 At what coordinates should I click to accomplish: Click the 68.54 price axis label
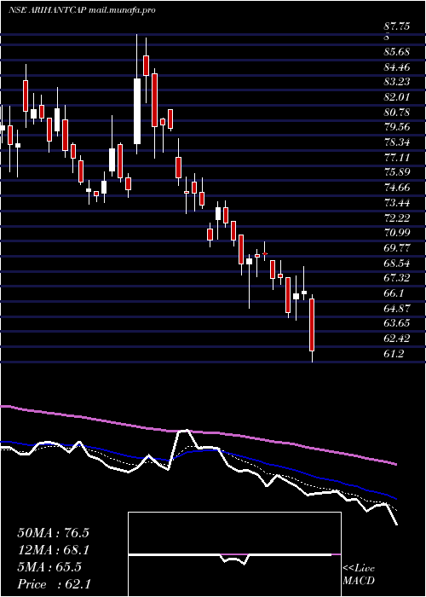(397, 263)
